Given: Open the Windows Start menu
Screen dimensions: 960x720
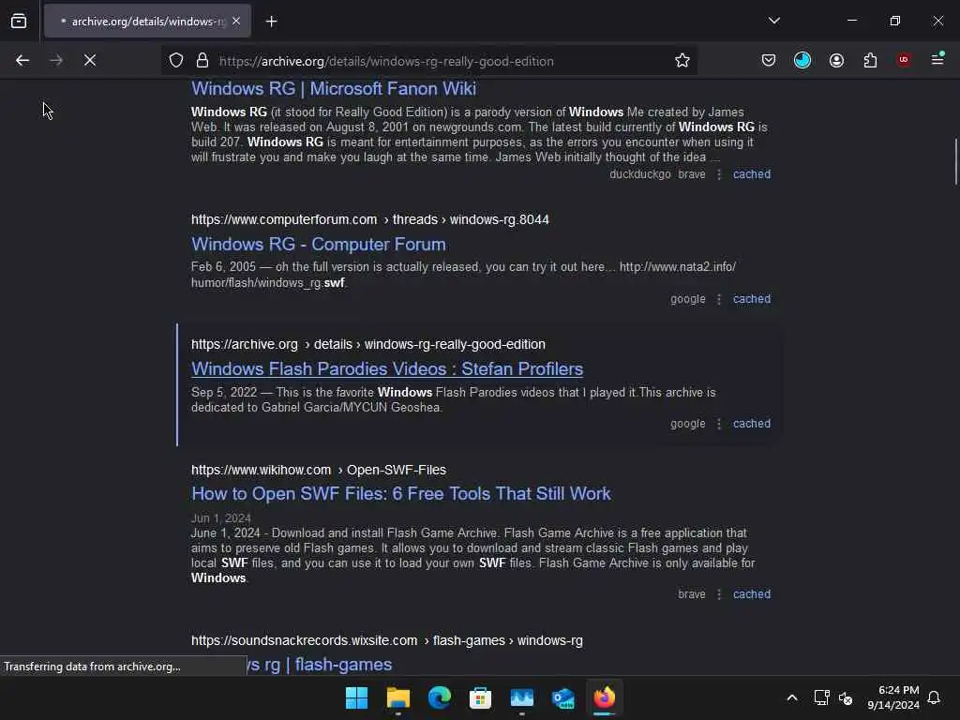Looking at the screenshot, I should coord(356,697).
